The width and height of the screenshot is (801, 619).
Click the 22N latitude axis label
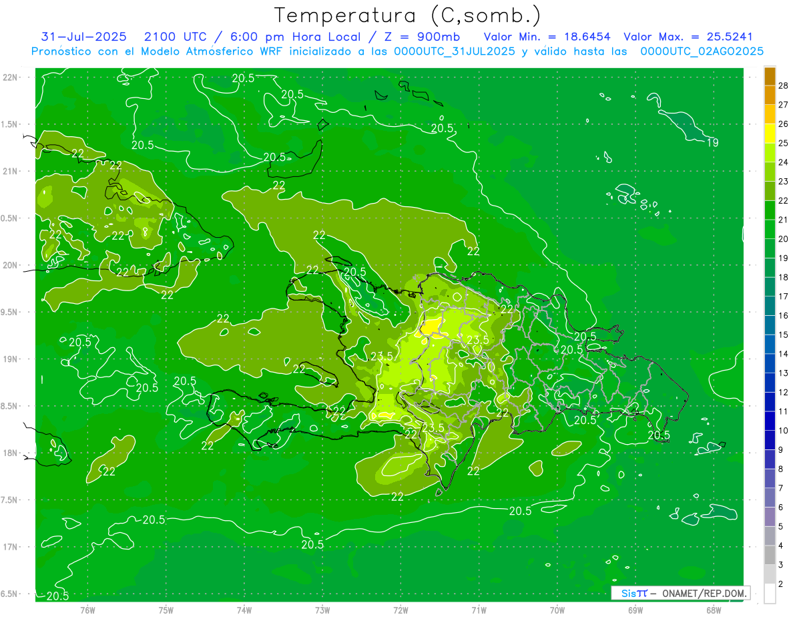pyautogui.click(x=10, y=77)
